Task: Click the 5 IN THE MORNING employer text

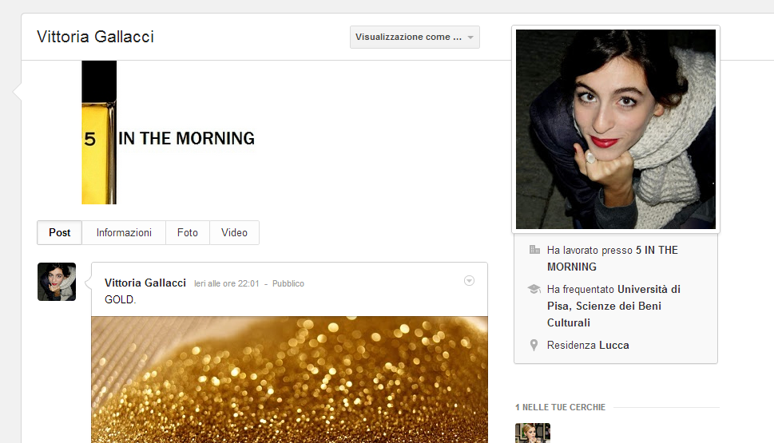Action: pos(613,259)
